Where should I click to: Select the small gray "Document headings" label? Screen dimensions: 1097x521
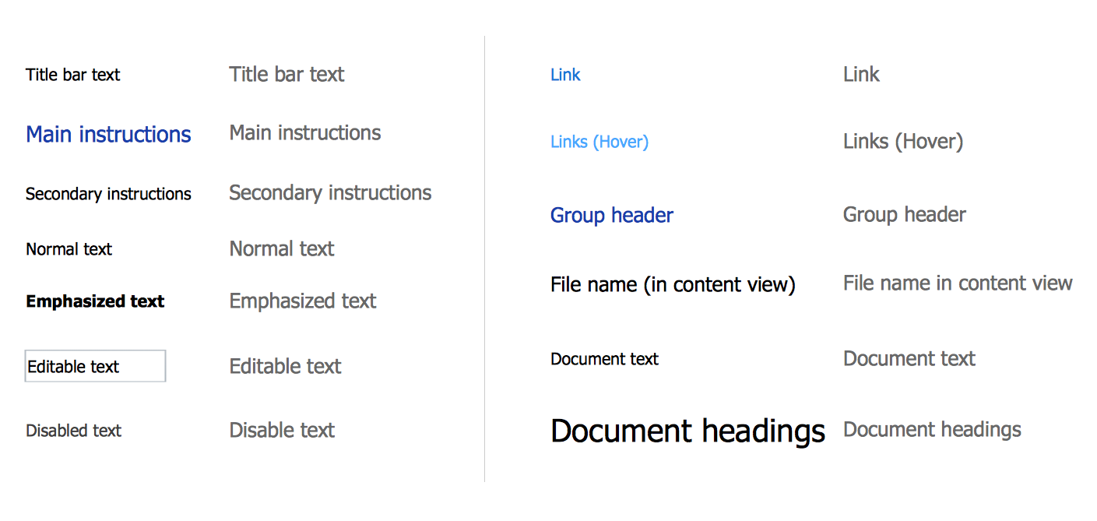pos(932,429)
